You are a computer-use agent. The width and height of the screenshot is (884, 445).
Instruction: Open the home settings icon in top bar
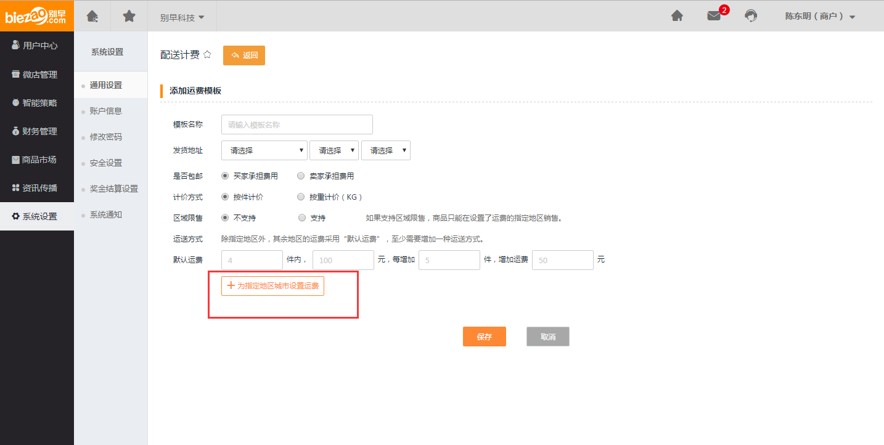(92, 16)
